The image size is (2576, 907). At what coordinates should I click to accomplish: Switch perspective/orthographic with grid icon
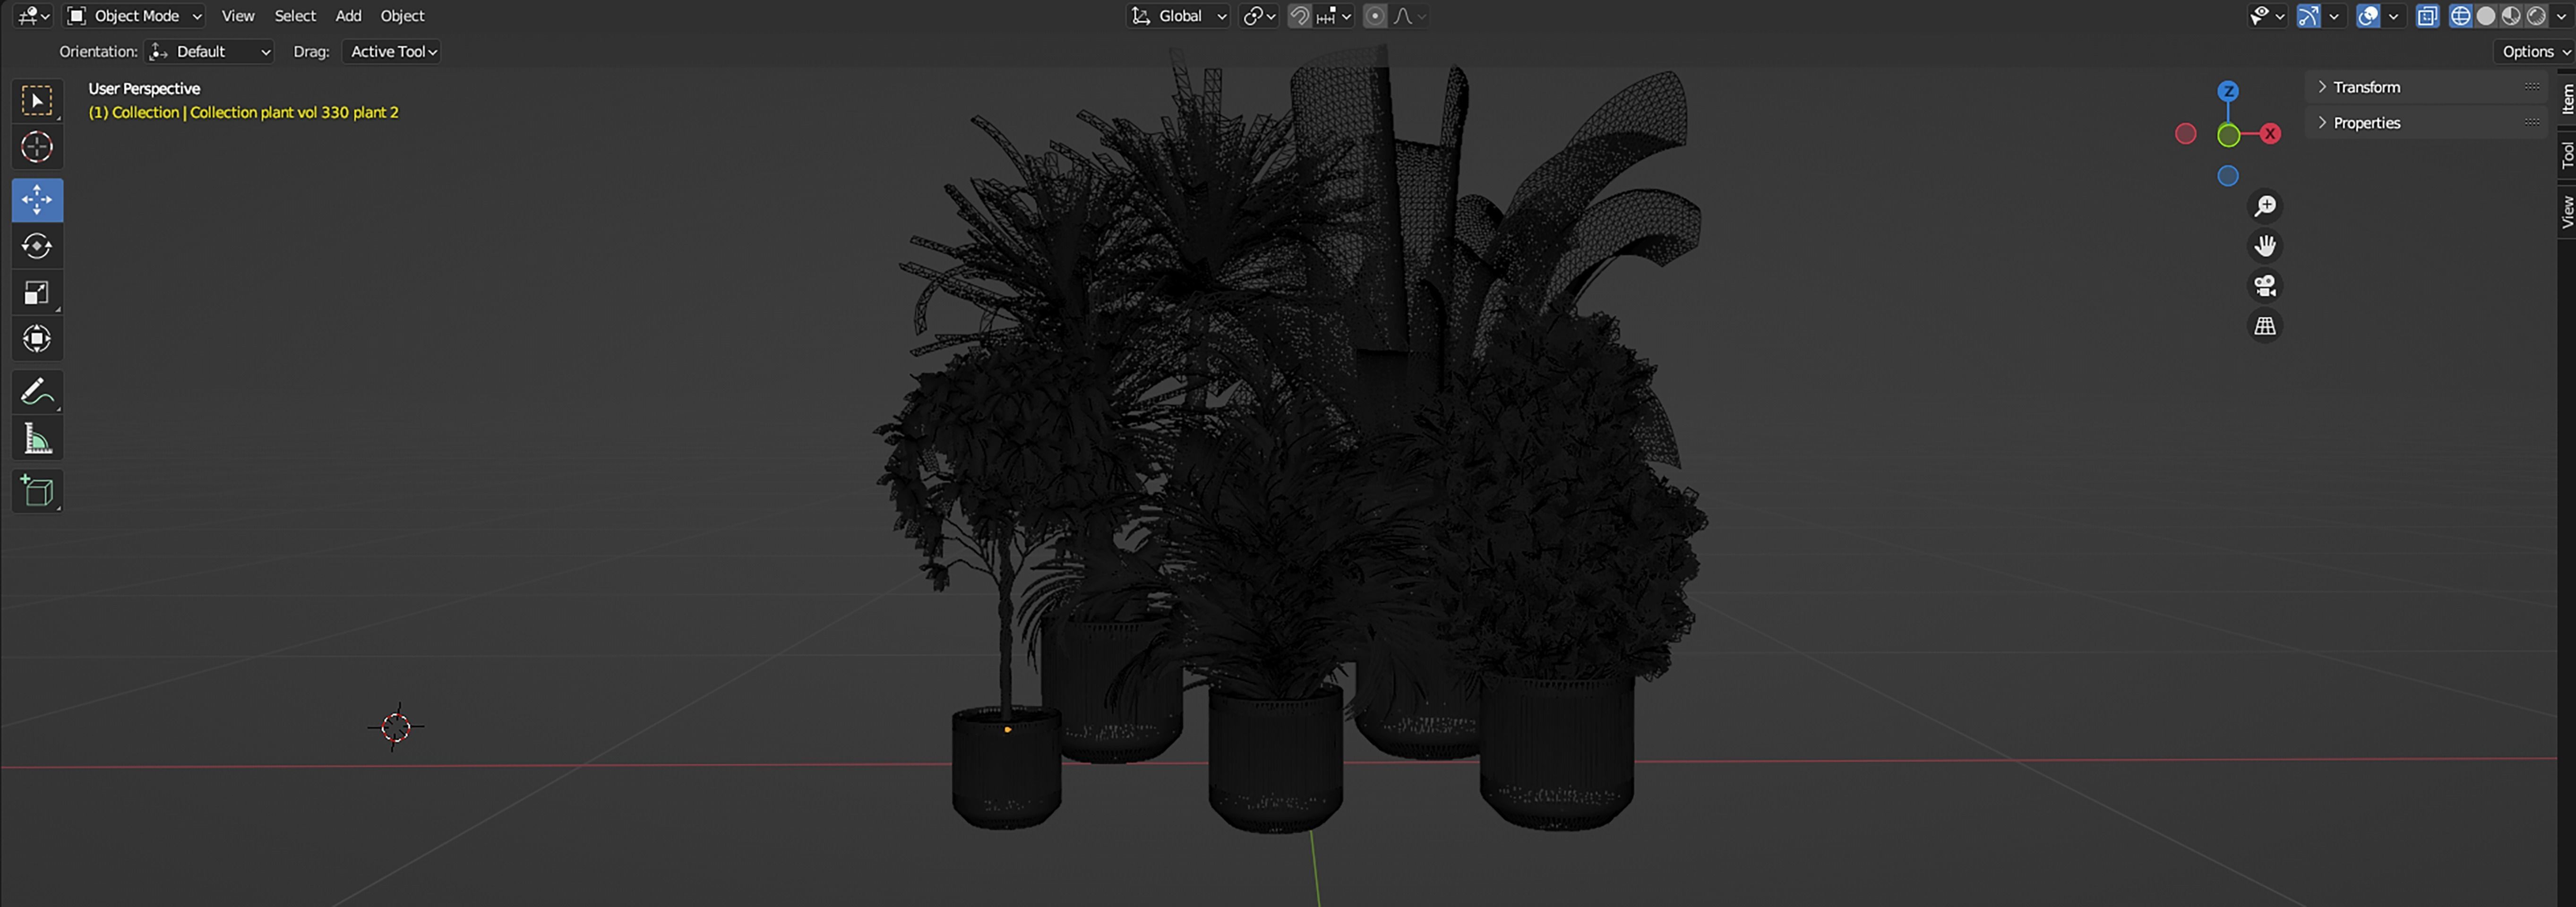point(2265,326)
